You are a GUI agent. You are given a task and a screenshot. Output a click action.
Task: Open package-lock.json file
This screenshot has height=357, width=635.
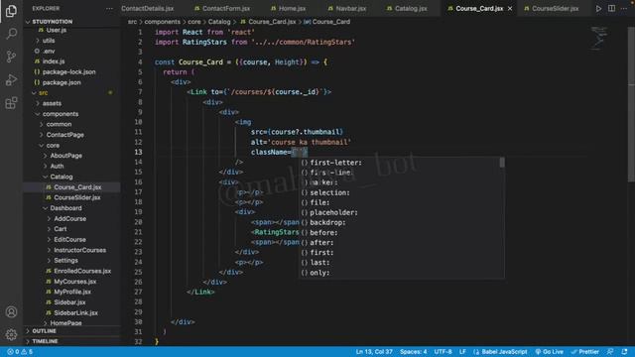(x=68, y=72)
